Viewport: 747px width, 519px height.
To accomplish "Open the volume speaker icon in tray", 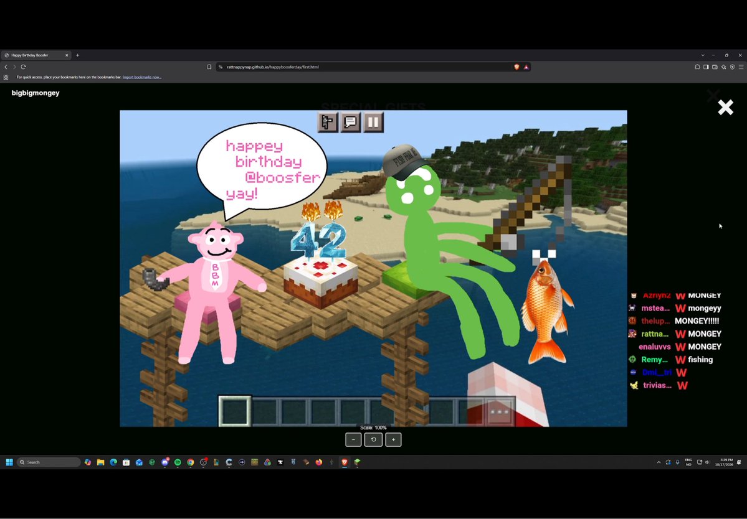I will pos(708,462).
